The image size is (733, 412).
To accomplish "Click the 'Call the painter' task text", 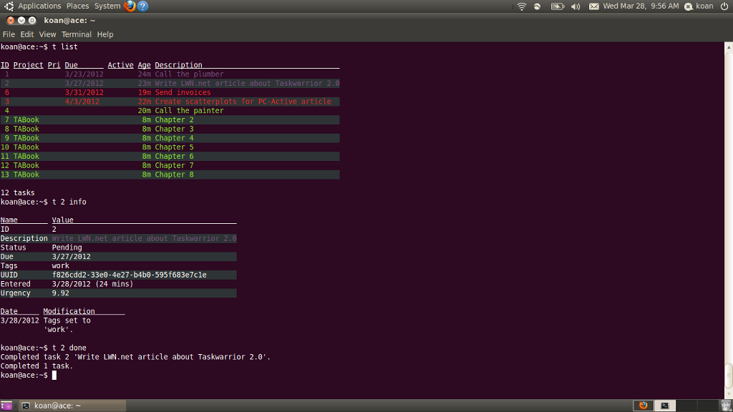I will [x=189, y=111].
